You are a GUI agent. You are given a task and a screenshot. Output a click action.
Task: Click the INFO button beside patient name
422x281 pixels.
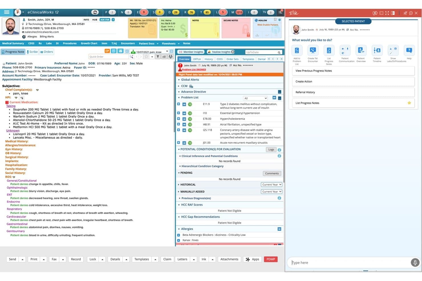86,20
